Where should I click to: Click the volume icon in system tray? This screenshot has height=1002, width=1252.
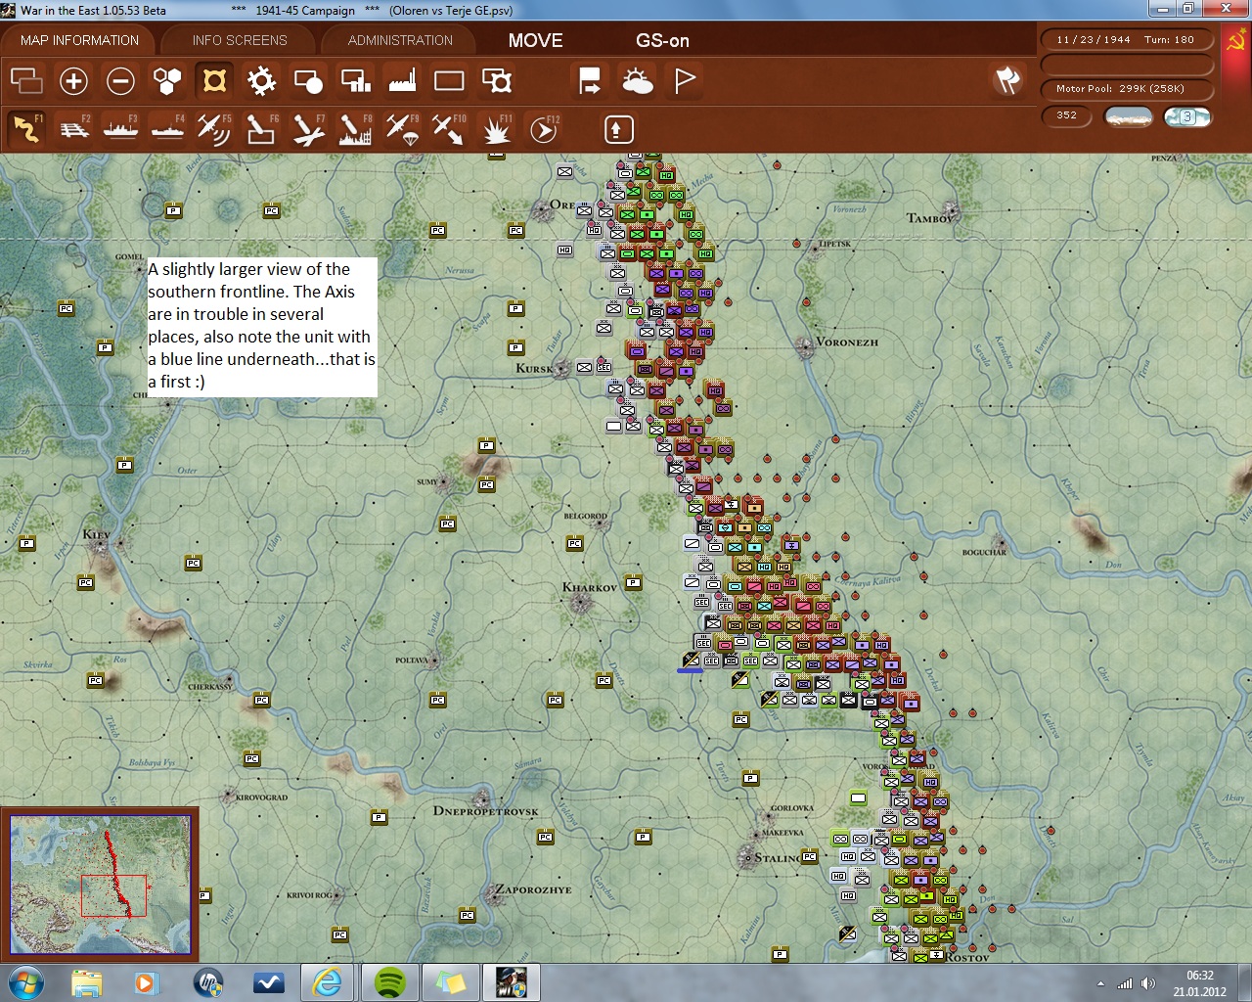pyautogui.click(x=1148, y=983)
